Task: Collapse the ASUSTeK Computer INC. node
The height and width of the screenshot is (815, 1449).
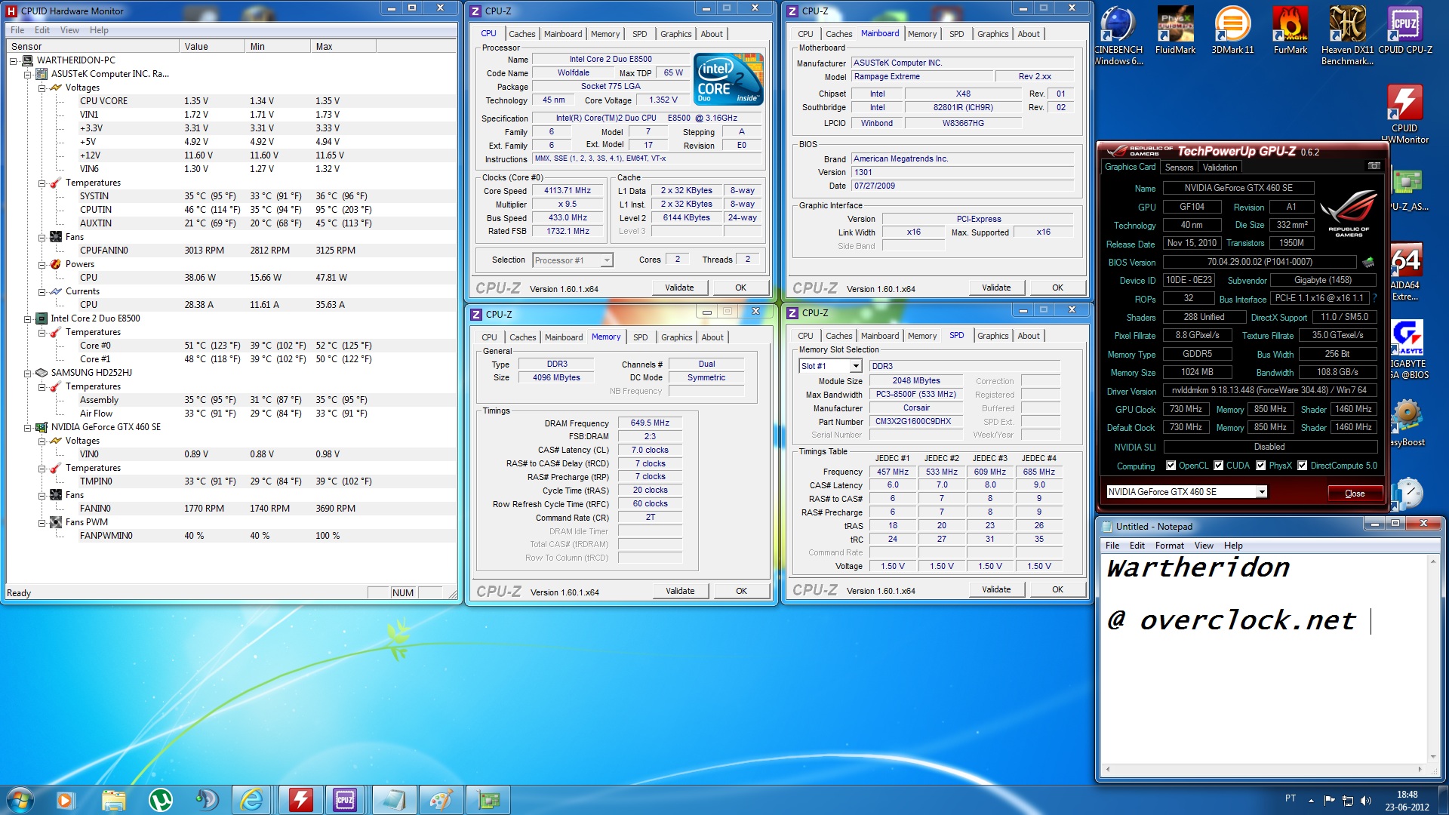Action: click(28, 74)
